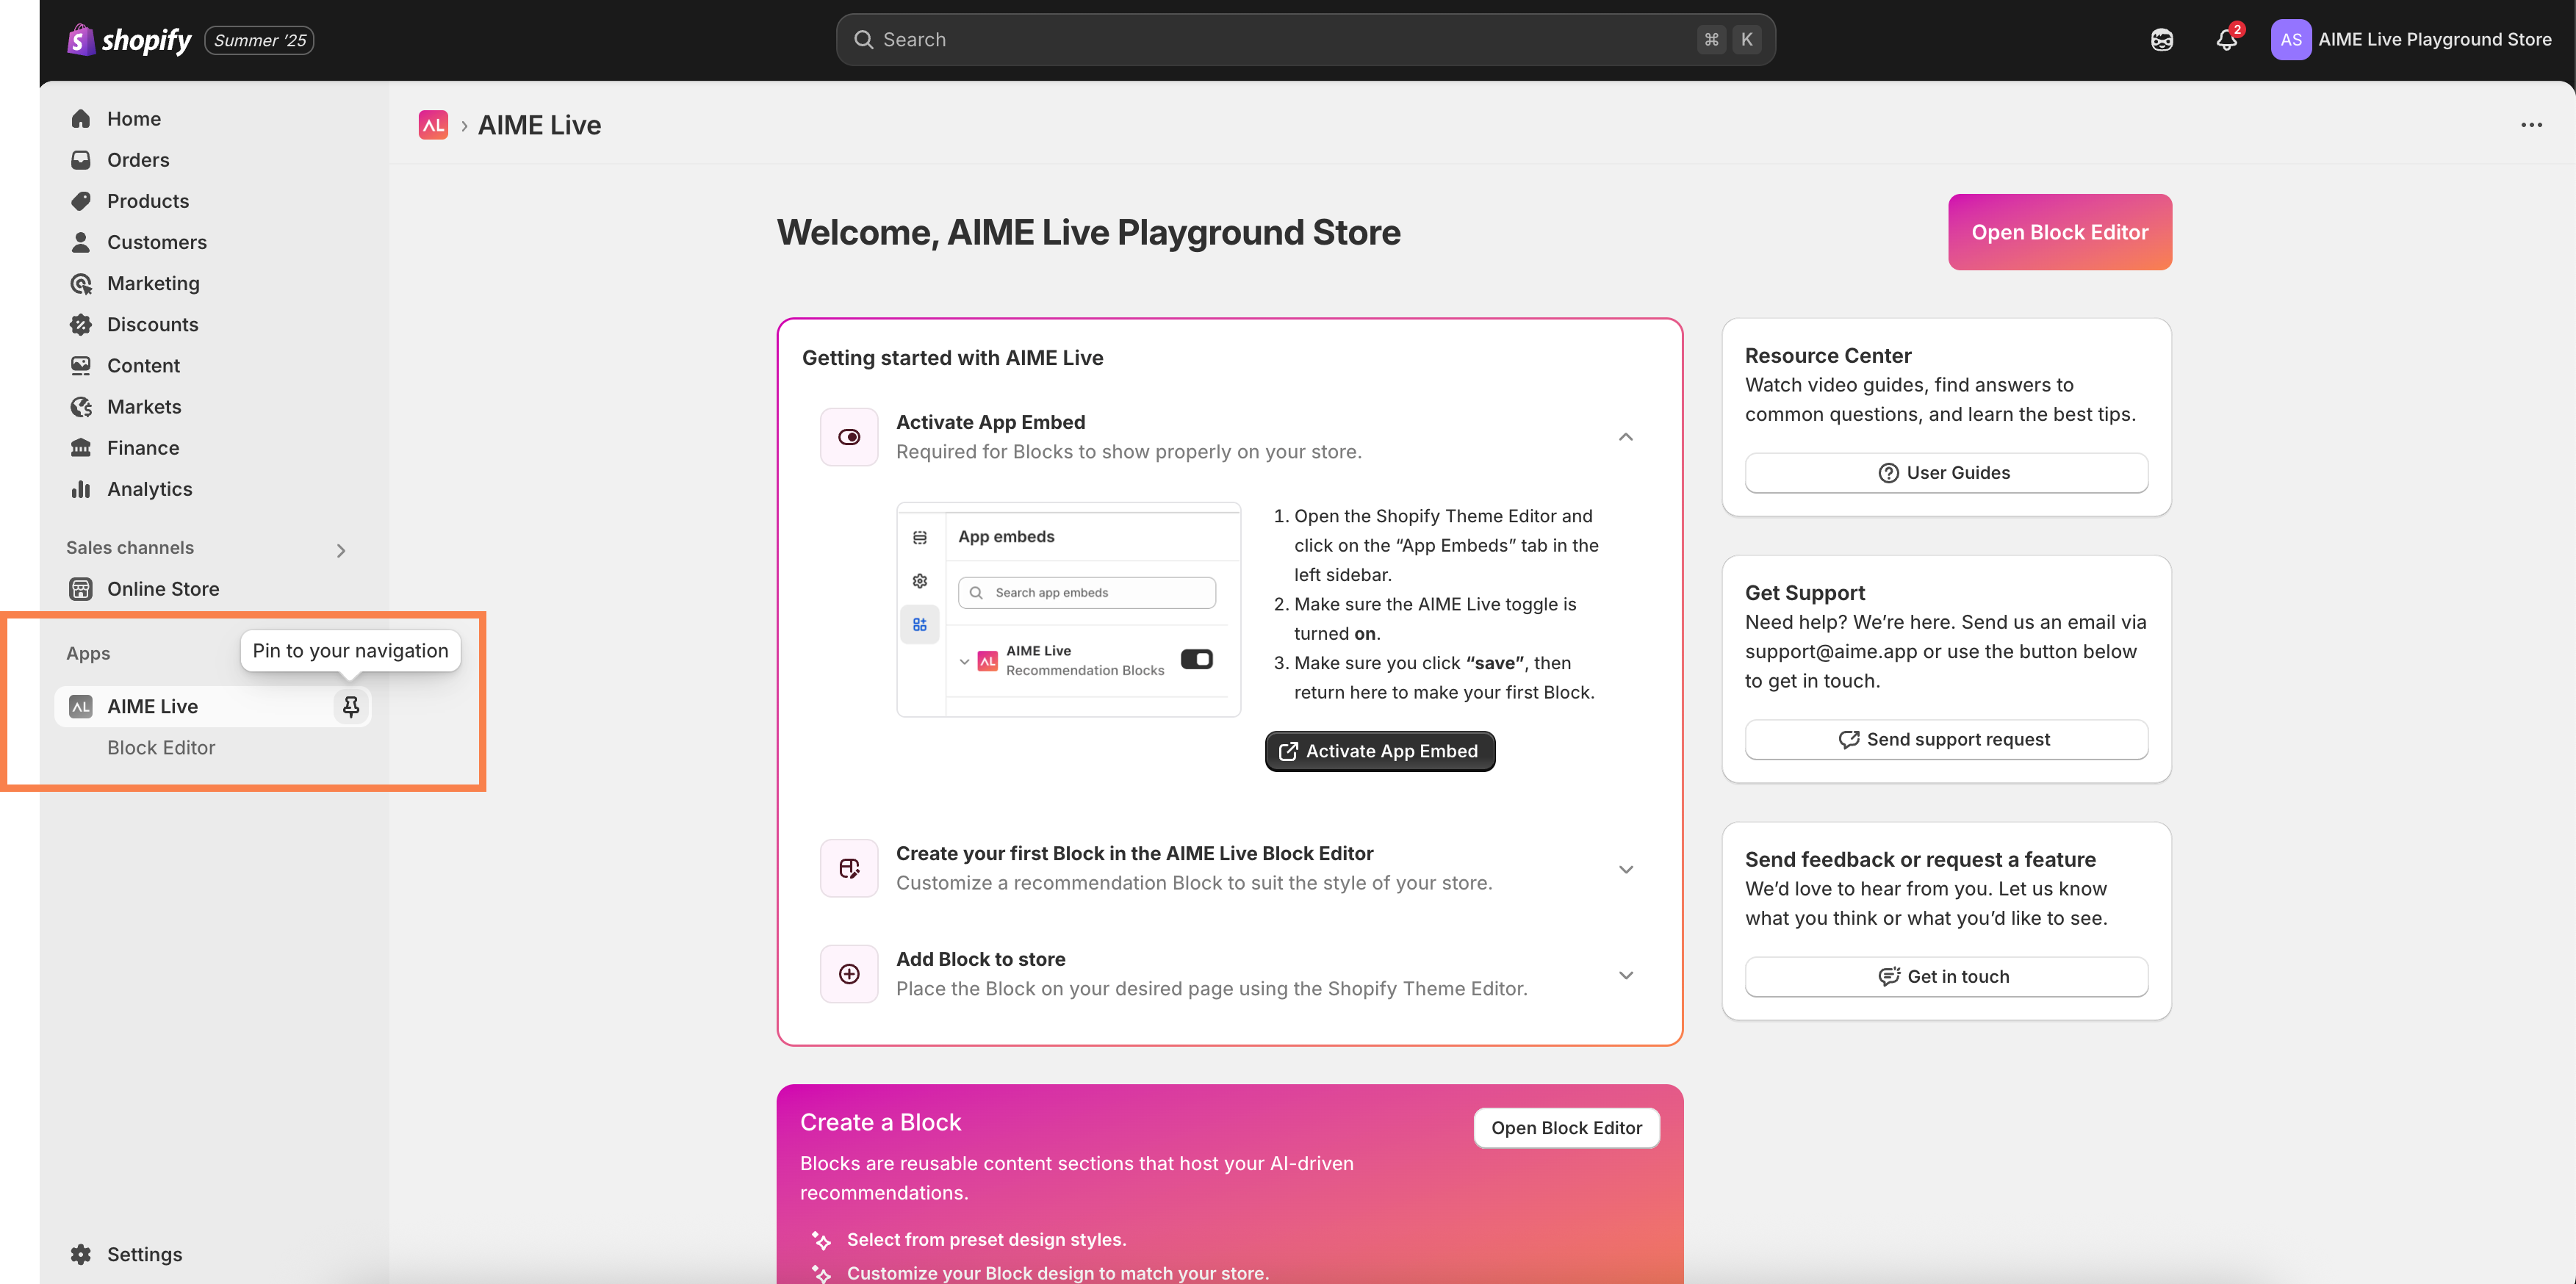
Task: Click the Markets globe icon
Action: click(81, 407)
